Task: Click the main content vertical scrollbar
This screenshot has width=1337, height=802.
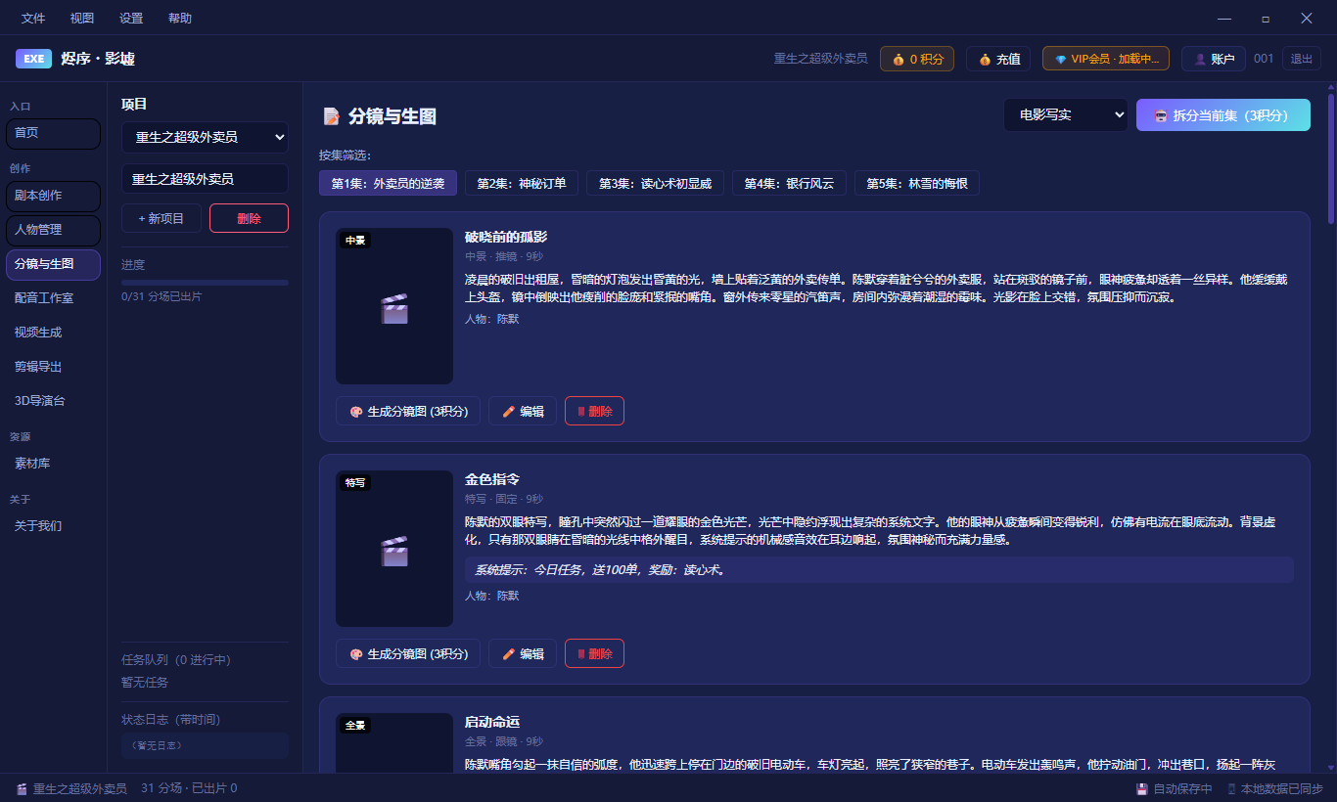Action: (x=1331, y=156)
